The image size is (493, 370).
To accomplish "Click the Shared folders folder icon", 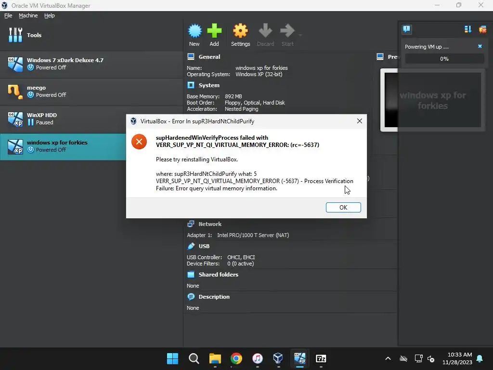I will 191,275.
